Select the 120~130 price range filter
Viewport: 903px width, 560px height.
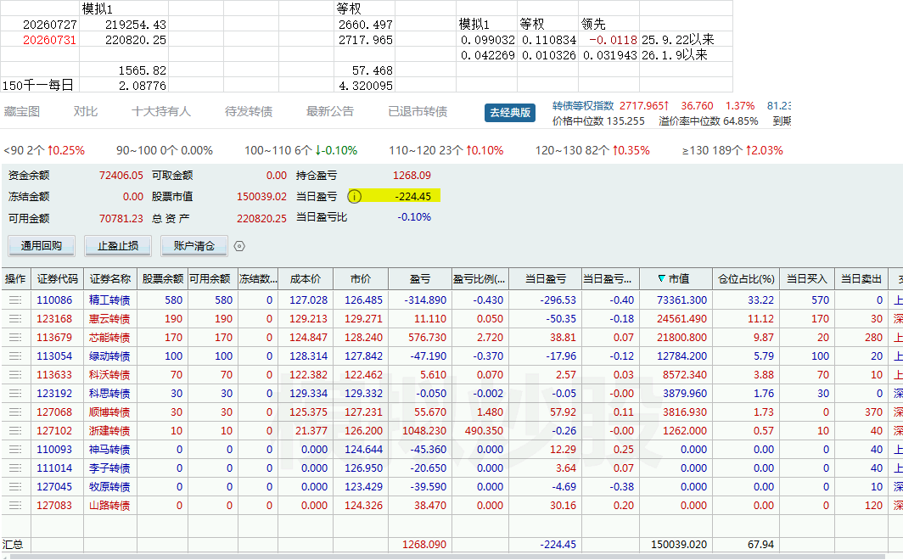pos(592,150)
